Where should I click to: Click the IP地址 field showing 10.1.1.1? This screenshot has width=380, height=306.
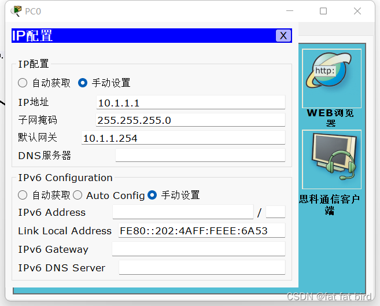(190, 102)
